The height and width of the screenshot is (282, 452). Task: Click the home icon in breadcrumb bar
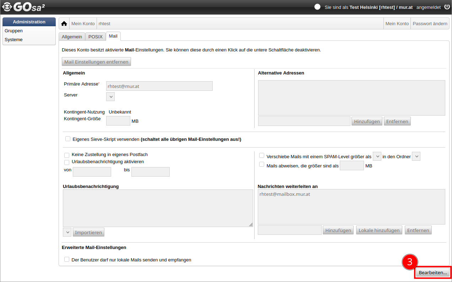point(64,24)
